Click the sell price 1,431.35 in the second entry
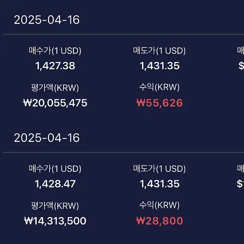Image resolution: width=244 pixels, height=244 pixels. (159, 184)
